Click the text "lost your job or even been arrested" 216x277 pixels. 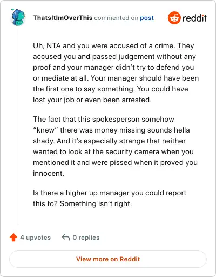tap(92, 100)
